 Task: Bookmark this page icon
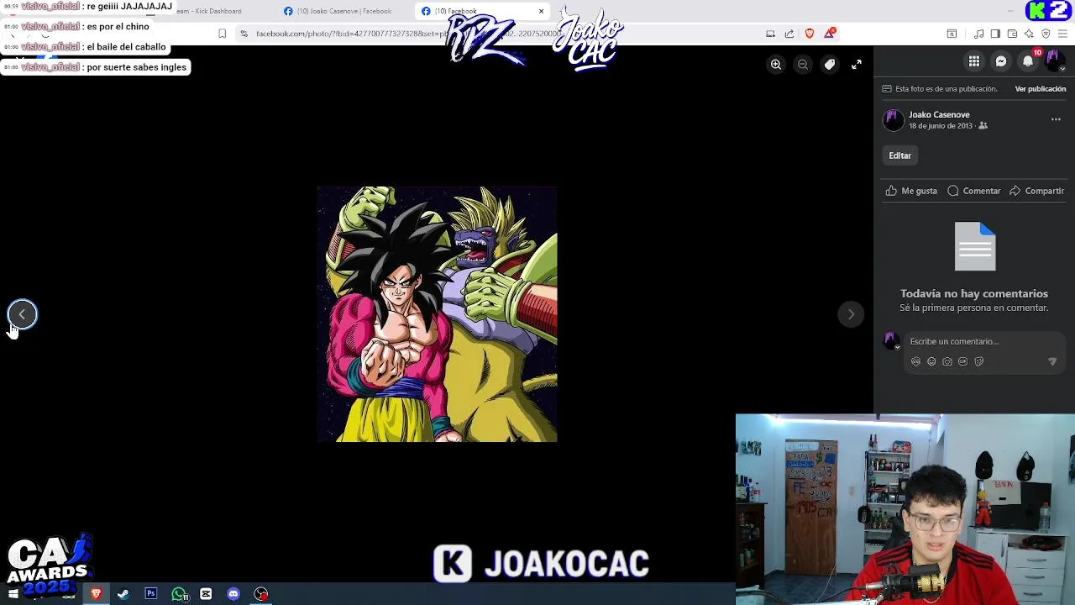pos(222,34)
